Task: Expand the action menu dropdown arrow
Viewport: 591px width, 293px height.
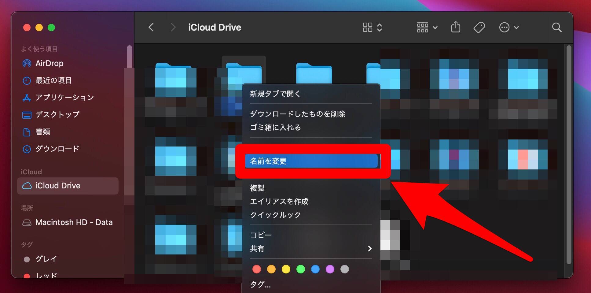Action: pyautogui.click(x=516, y=28)
